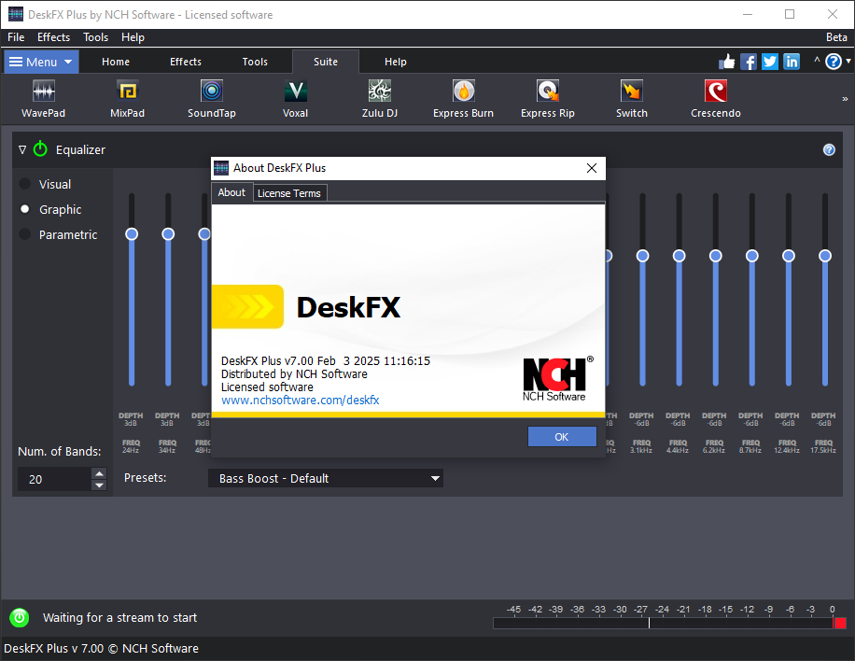Screen dimensions: 855x661
Task: Open the Express Rip icon
Action: point(548,99)
